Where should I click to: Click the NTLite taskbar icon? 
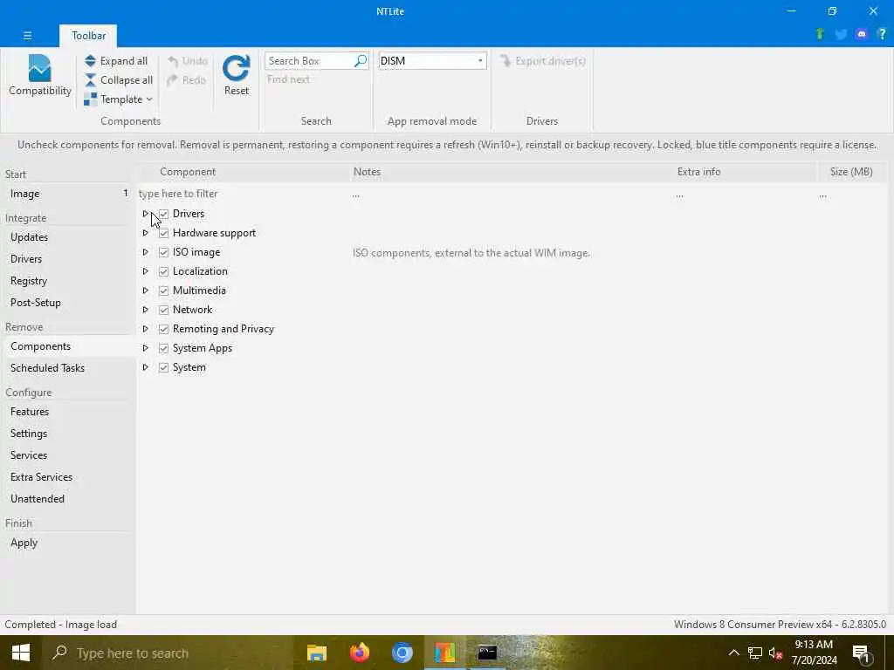pos(444,653)
